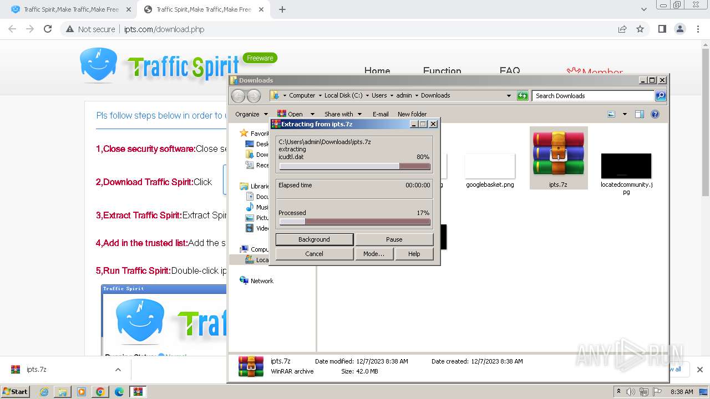Open Windows Start menu
Image resolution: width=710 pixels, height=399 pixels.
15,391
